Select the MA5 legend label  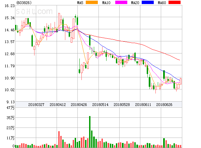[x=80, y=3]
